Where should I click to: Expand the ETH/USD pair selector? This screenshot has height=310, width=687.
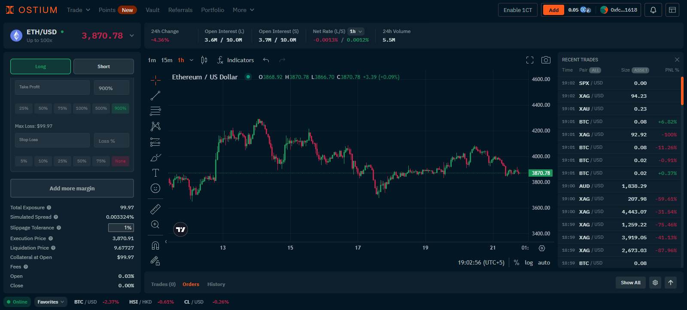coord(131,36)
